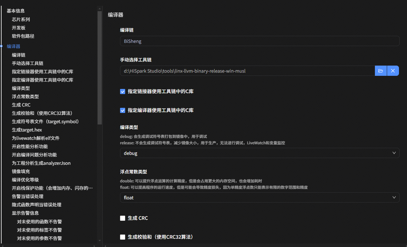Click the 编译类型 field label
The width and height of the screenshot is (407, 247).
[x=129, y=127]
